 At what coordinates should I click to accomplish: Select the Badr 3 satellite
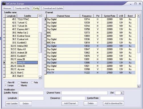point(22,76)
